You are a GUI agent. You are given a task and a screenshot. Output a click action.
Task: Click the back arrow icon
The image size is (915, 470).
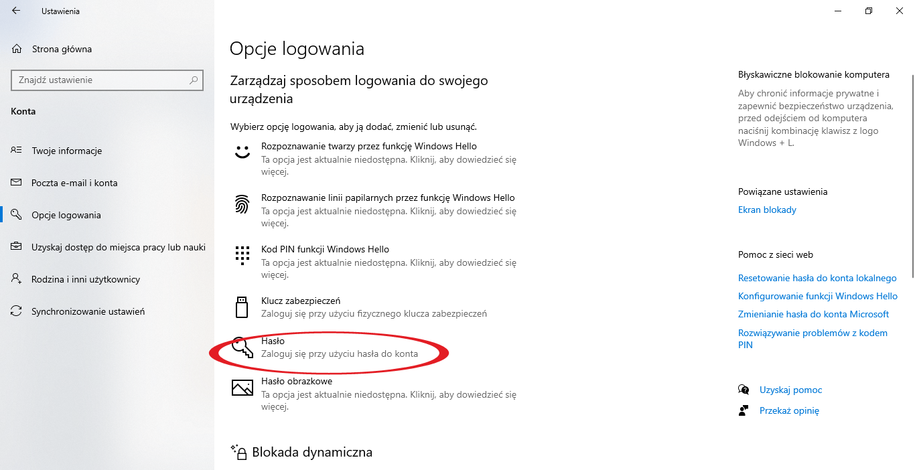(x=16, y=11)
